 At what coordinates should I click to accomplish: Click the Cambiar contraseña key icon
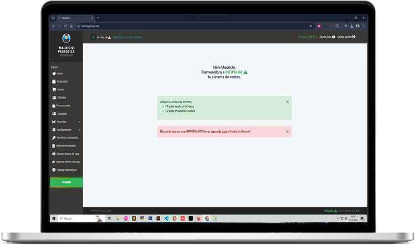click(x=54, y=137)
